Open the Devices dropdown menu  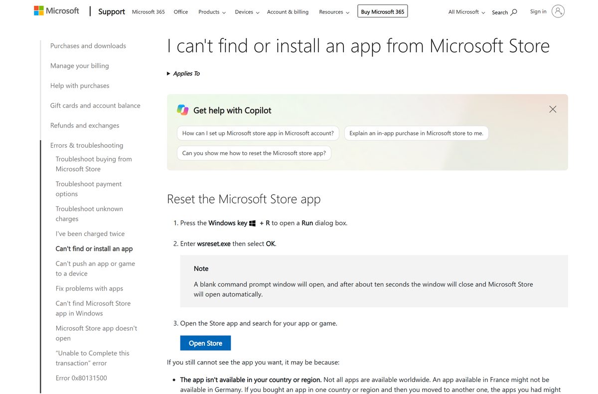click(x=247, y=12)
